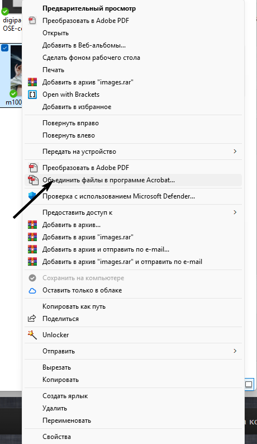This screenshot has height=444, width=257.
Task: Select Копировать menu entry
Action: (134, 380)
